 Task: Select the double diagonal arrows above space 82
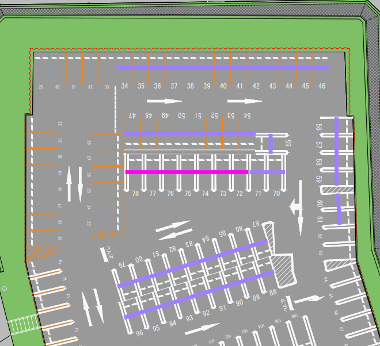coord(174,230)
